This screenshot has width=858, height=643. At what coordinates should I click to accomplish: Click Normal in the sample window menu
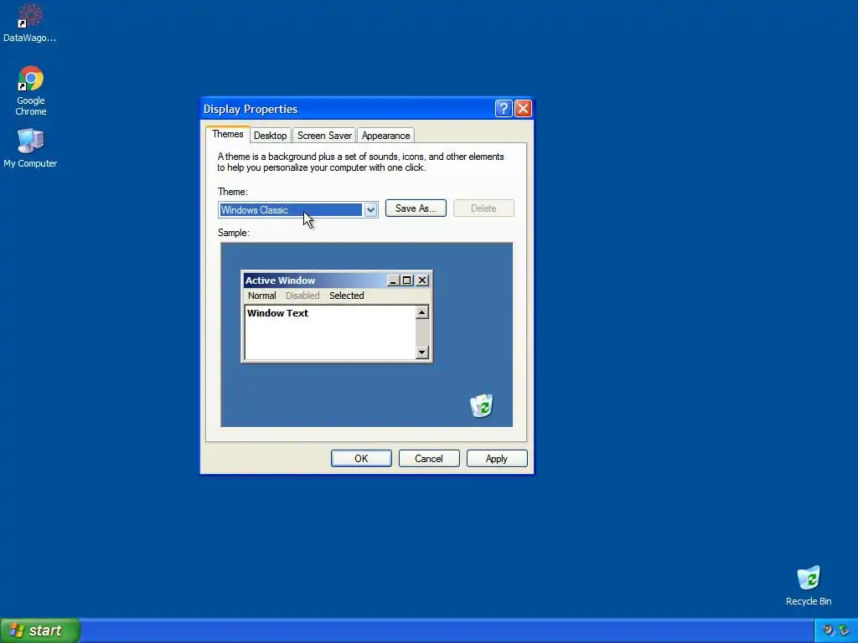tap(262, 296)
